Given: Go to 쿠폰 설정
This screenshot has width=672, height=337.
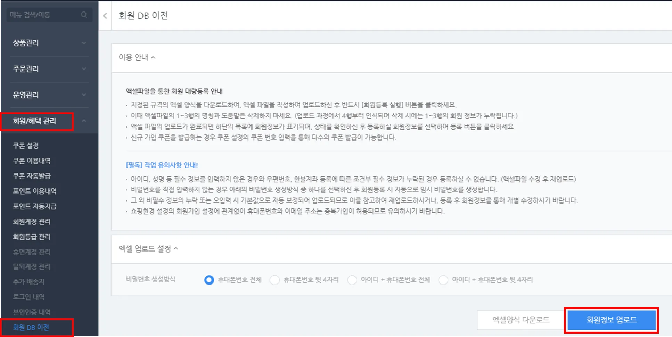Looking at the screenshot, I should [26, 146].
